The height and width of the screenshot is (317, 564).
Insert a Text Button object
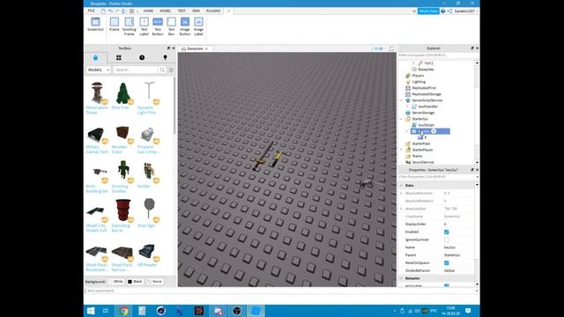(x=158, y=26)
